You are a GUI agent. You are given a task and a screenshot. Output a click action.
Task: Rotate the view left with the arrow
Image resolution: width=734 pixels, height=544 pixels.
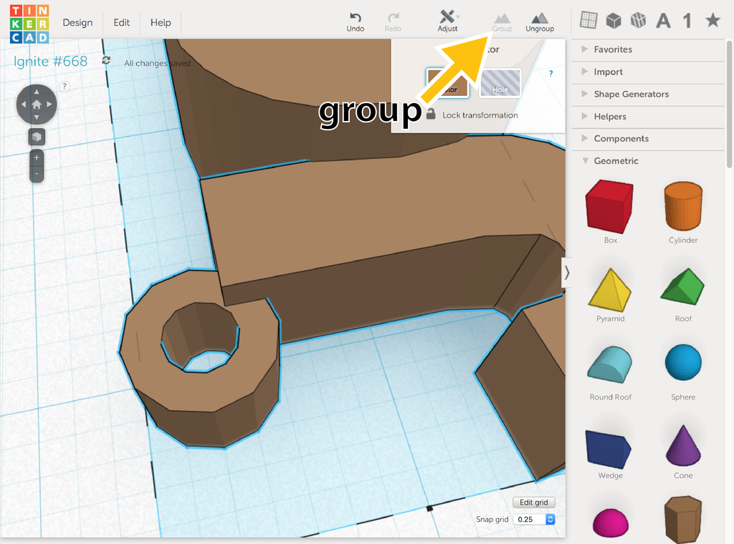24,105
